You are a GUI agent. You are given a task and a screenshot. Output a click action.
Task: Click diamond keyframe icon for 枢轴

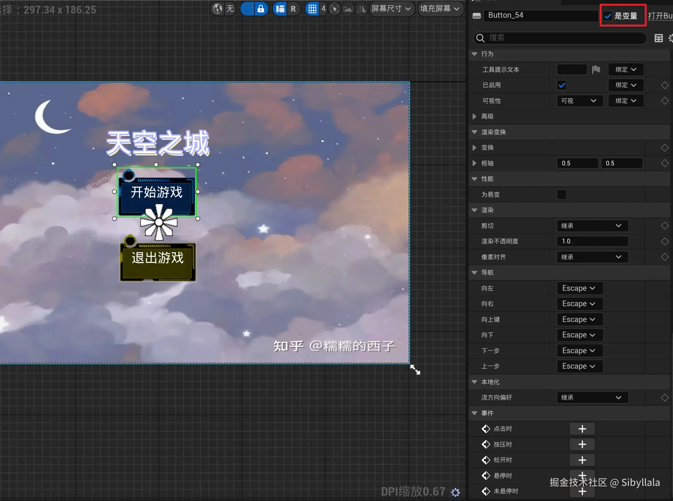click(x=665, y=163)
